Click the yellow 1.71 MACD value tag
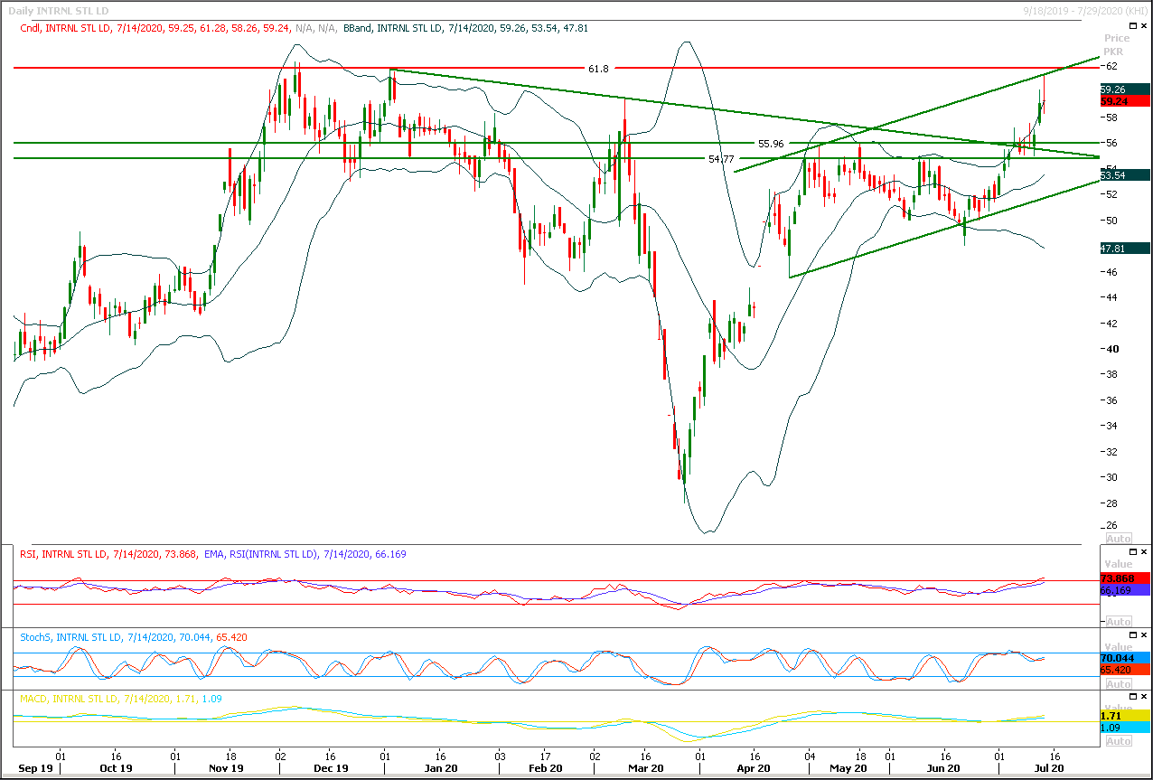This screenshot has width=1153, height=780. click(1124, 716)
